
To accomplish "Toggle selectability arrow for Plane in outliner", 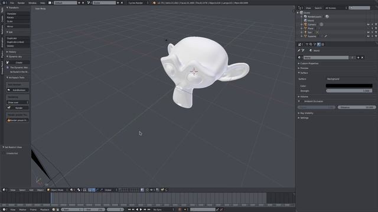I will 372,28.
